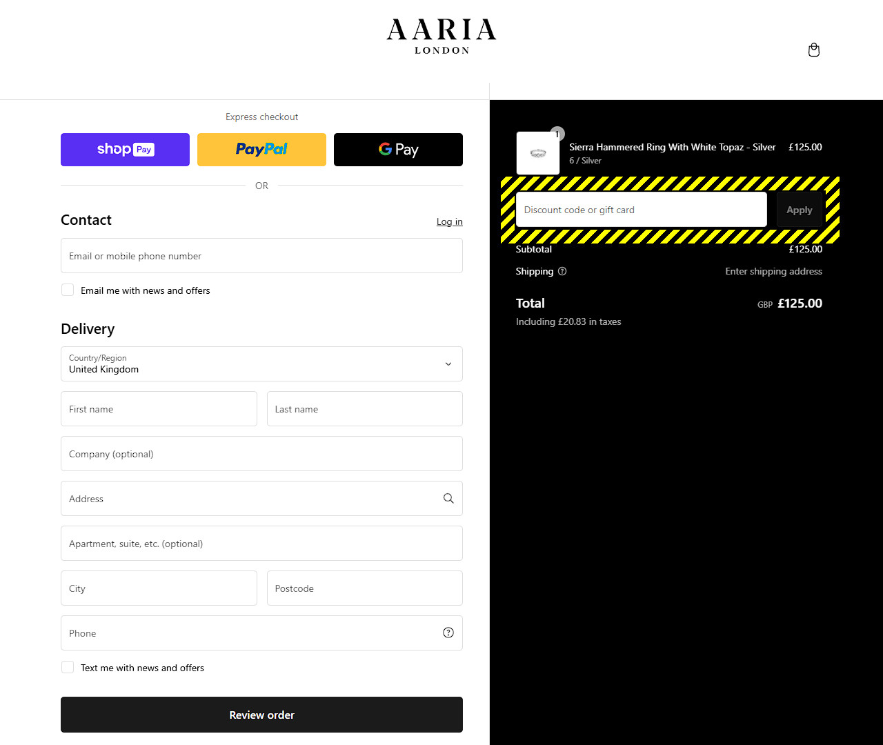
Task: Tick Text me with news and offers
Action: (x=68, y=667)
